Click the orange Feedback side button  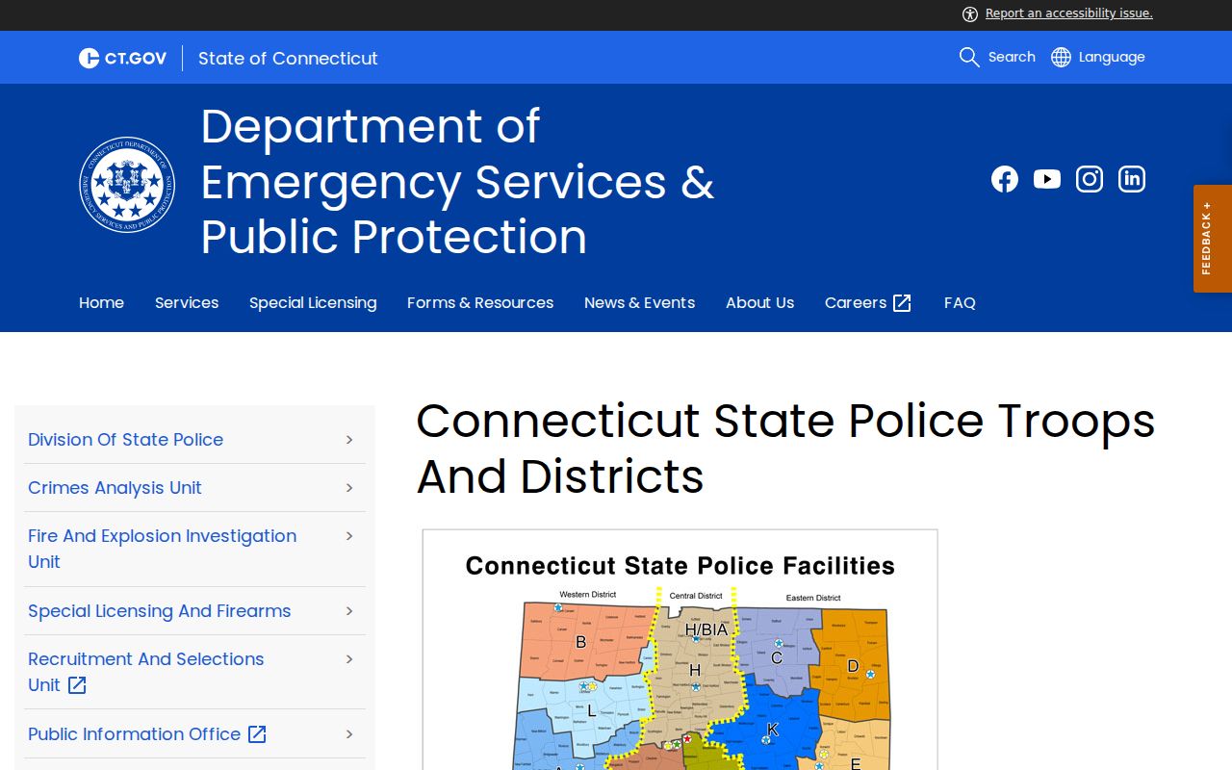pos(1213,239)
